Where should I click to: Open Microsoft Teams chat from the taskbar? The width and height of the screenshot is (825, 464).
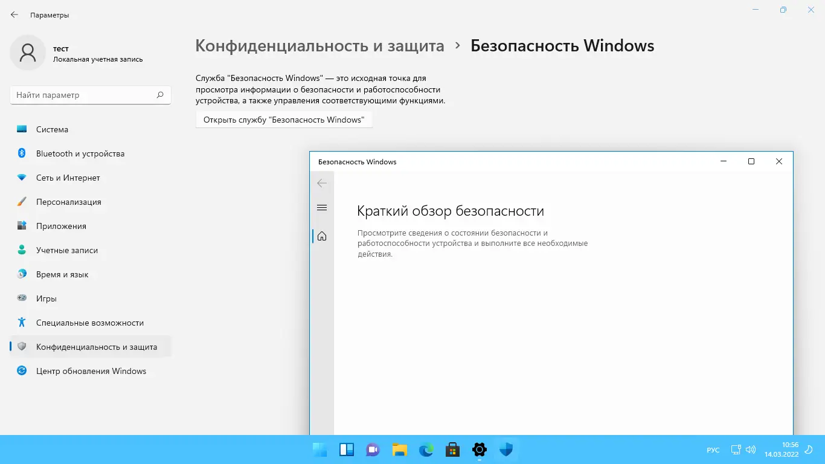tap(373, 449)
